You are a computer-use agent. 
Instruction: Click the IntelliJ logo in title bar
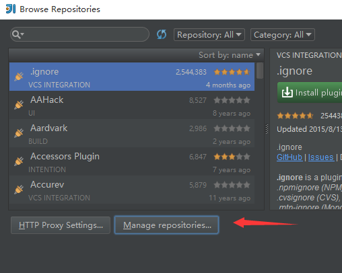[x=11, y=9]
